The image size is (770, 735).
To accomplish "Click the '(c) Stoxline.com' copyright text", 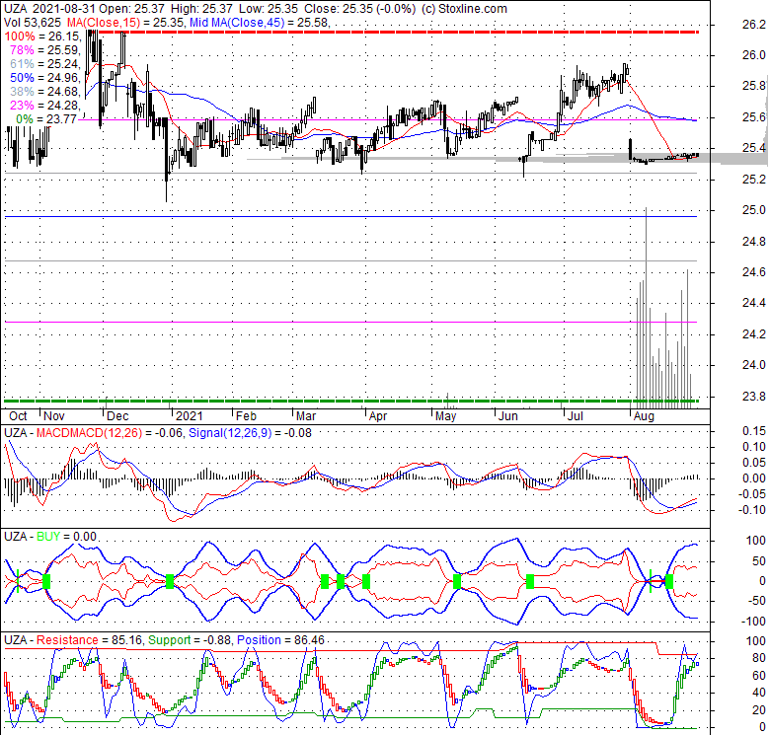I will tap(465, 9).
